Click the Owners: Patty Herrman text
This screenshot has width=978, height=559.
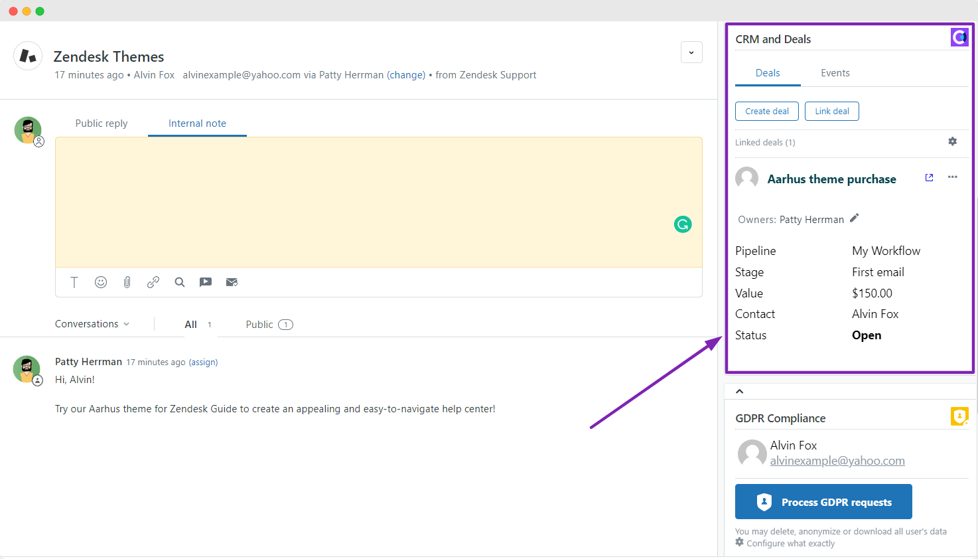pos(791,220)
